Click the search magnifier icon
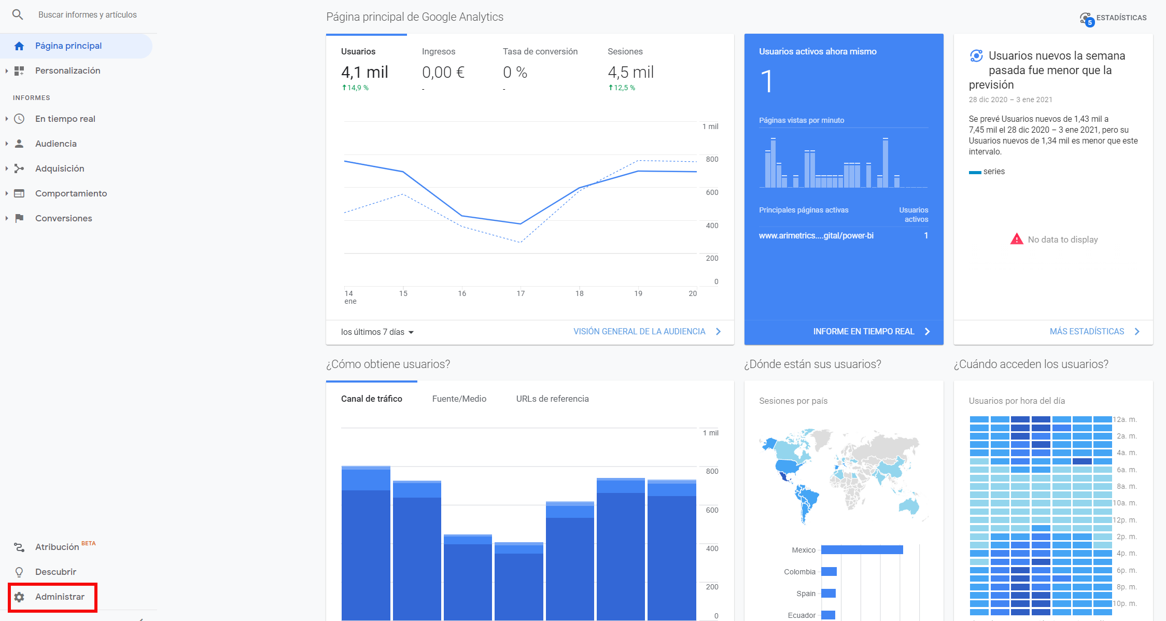This screenshot has width=1166, height=621. 18,15
